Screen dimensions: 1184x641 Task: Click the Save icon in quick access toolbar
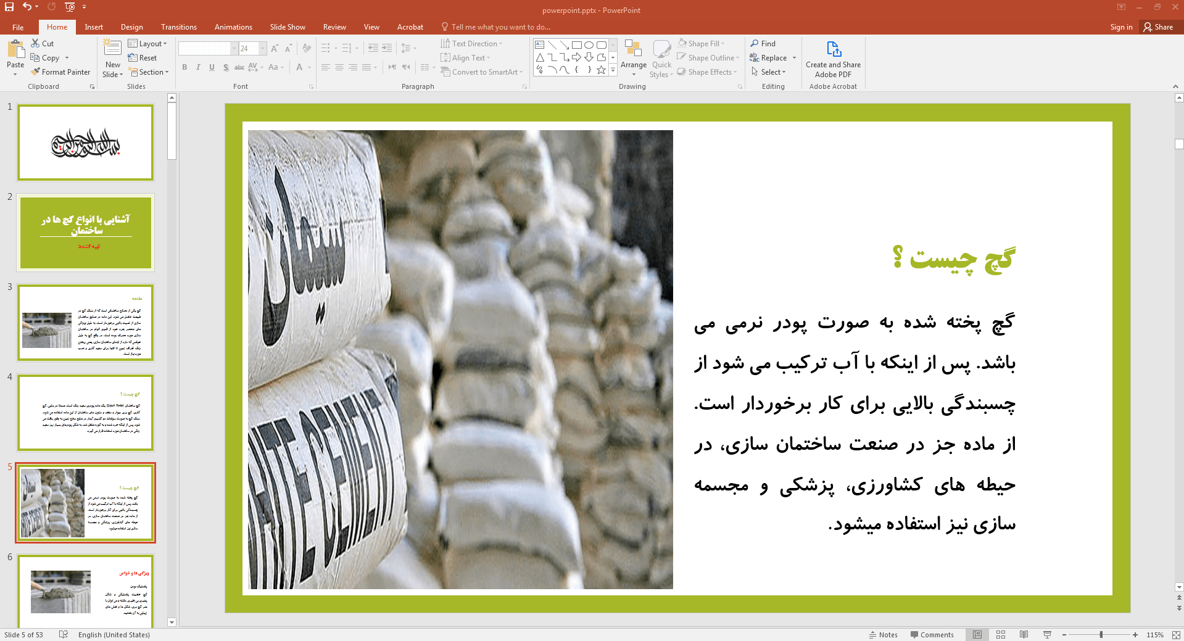[x=9, y=7]
